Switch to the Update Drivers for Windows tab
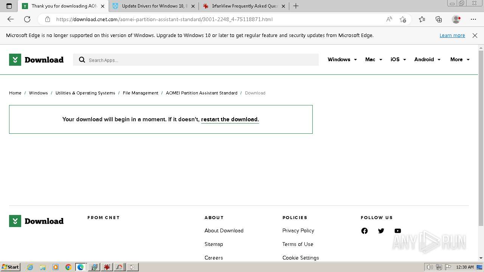 coord(154,6)
